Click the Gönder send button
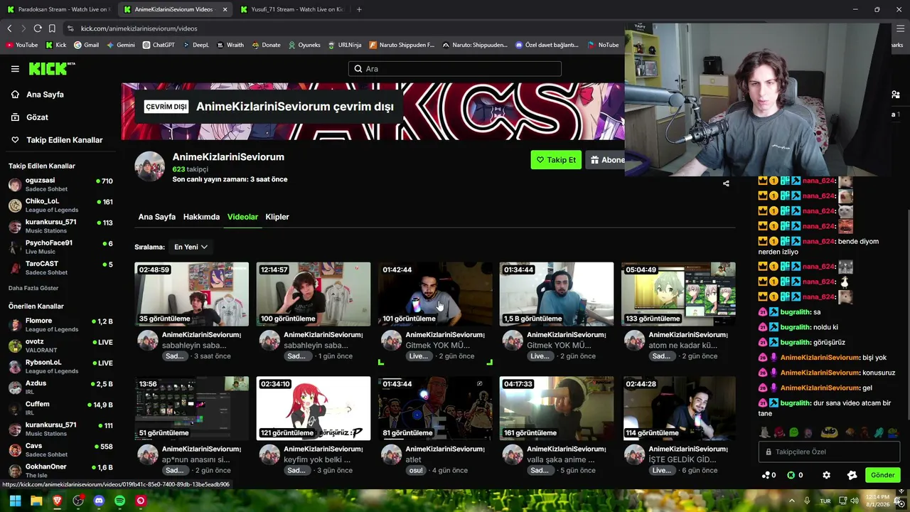 [x=882, y=475]
